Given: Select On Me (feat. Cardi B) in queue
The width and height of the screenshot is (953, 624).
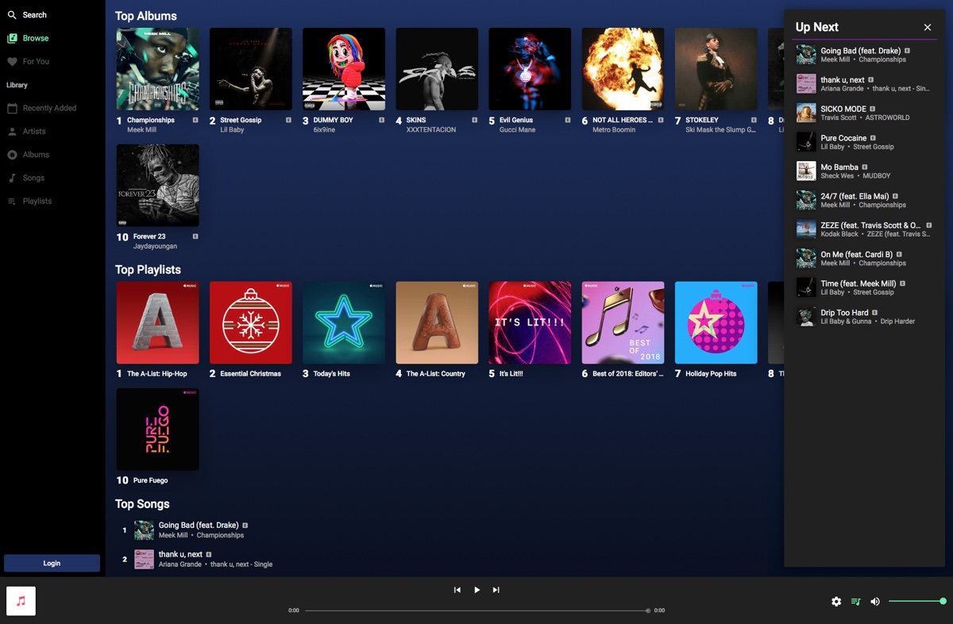Looking at the screenshot, I should [864, 258].
